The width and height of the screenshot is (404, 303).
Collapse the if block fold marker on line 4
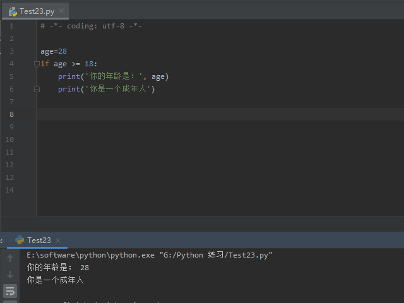pyautogui.click(x=37, y=64)
